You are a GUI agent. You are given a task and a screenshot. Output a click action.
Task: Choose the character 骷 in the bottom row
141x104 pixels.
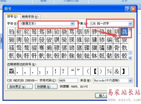coord(109,56)
